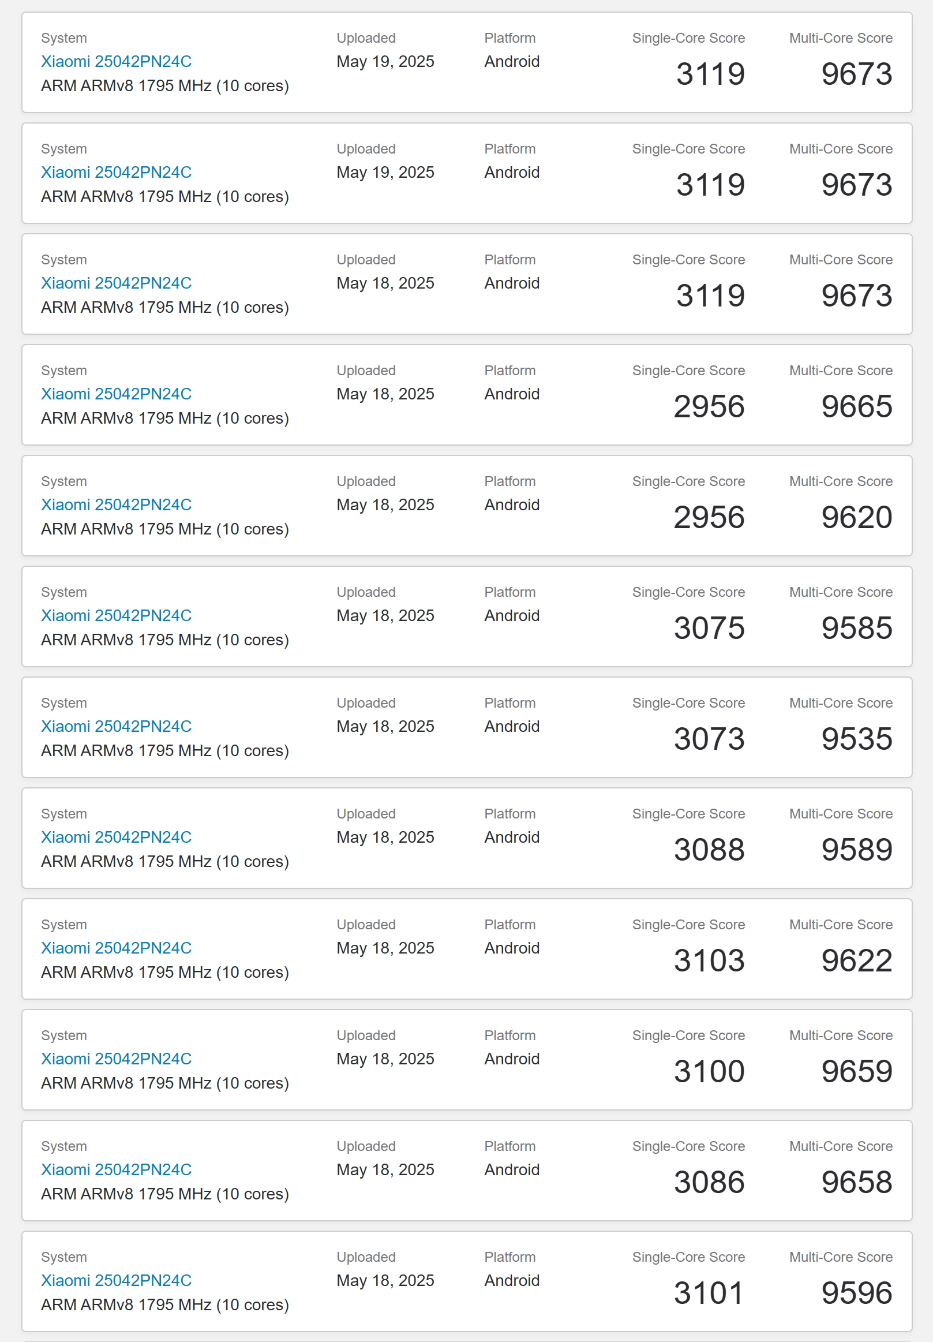The height and width of the screenshot is (1342, 933).
Task: Click the single-core score 3073
Action: pyautogui.click(x=709, y=739)
